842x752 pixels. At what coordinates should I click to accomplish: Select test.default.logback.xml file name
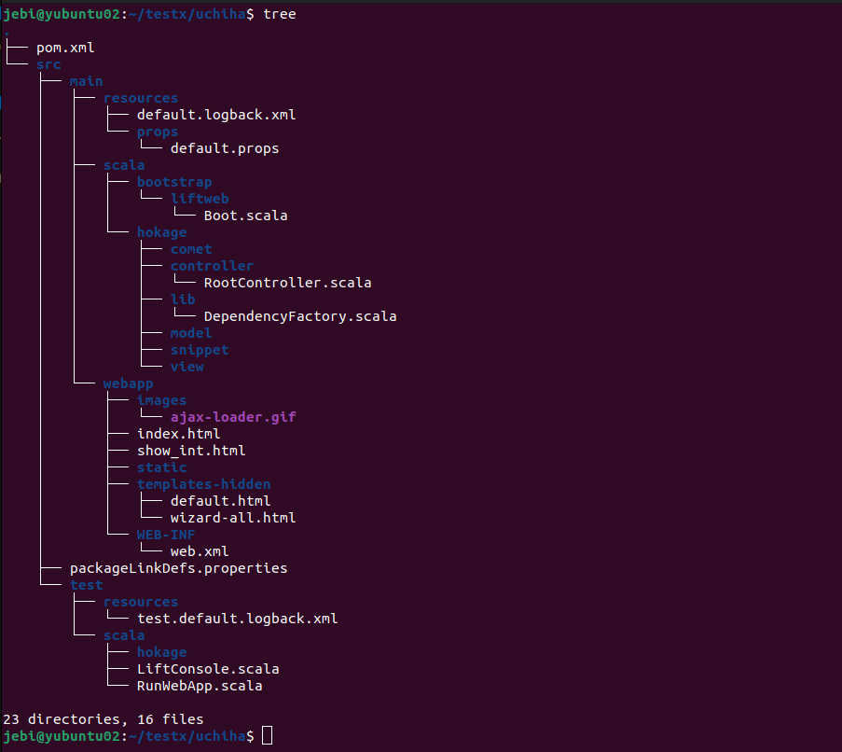(237, 619)
